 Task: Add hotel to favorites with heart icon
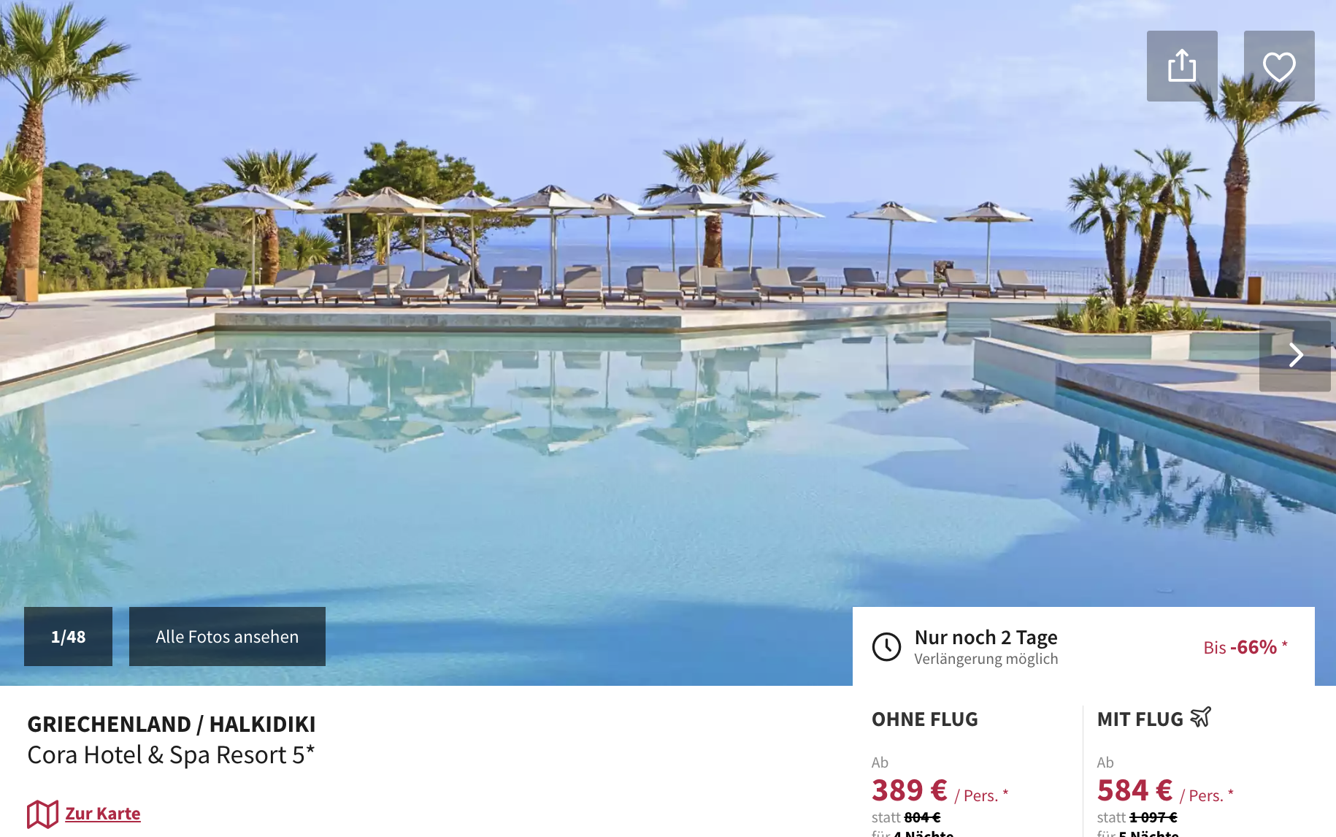pyautogui.click(x=1279, y=66)
